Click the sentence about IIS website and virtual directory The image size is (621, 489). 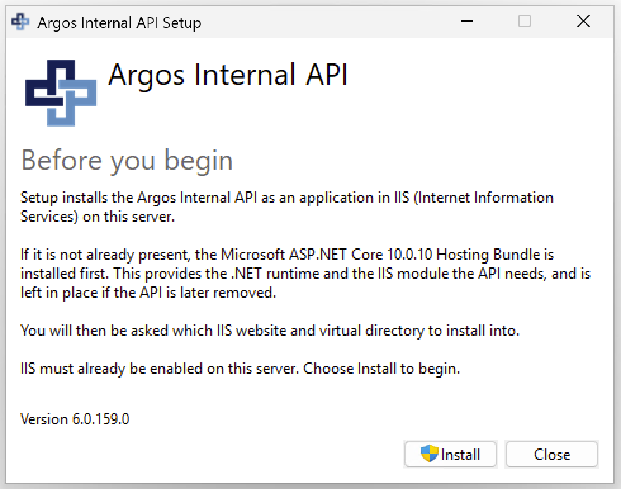(x=270, y=331)
